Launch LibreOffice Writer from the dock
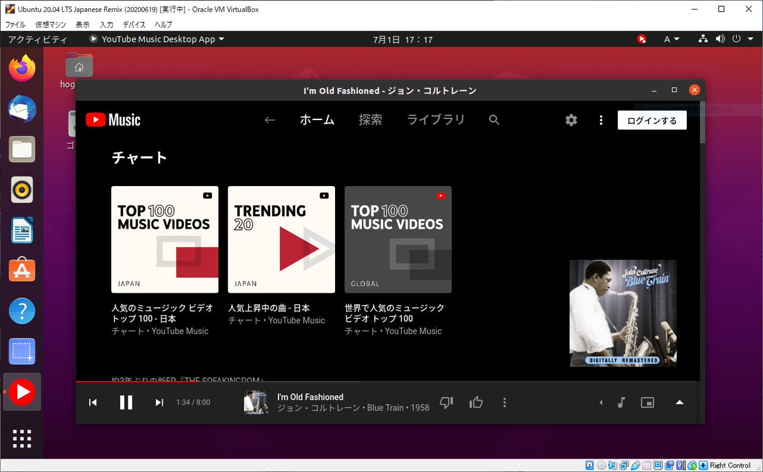763x472 pixels. (x=22, y=230)
